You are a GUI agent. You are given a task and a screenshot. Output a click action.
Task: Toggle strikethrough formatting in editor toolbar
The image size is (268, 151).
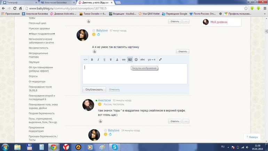[x=111, y=60]
